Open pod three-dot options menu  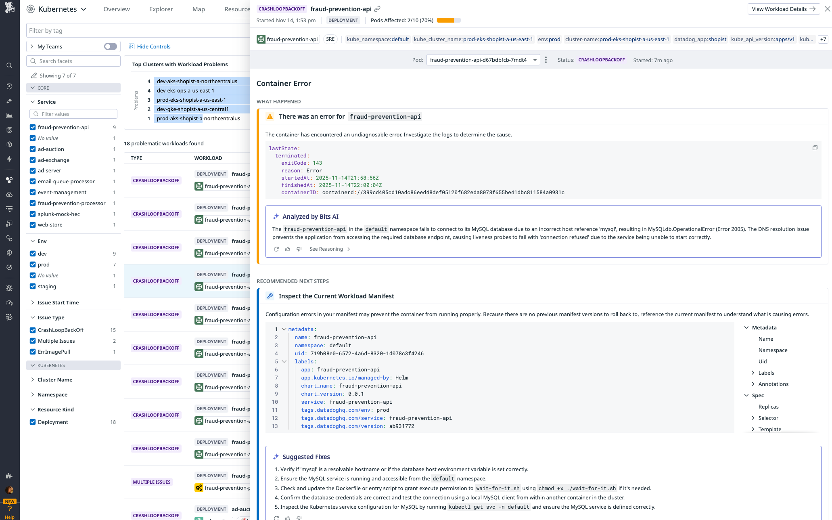point(546,60)
